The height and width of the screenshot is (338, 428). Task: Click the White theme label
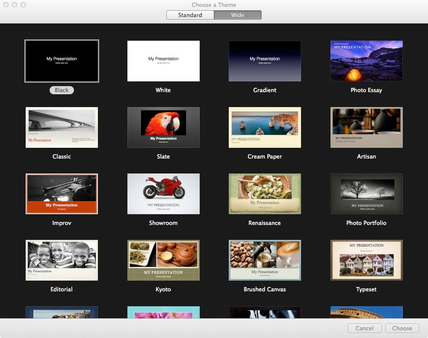click(x=163, y=90)
